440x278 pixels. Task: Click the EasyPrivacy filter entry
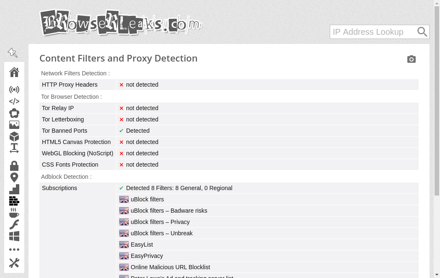pyautogui.click(x=147, y=256)
